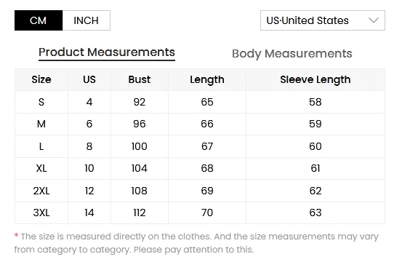Switch units to INCH
394x262 pixels.
(87, 20)
